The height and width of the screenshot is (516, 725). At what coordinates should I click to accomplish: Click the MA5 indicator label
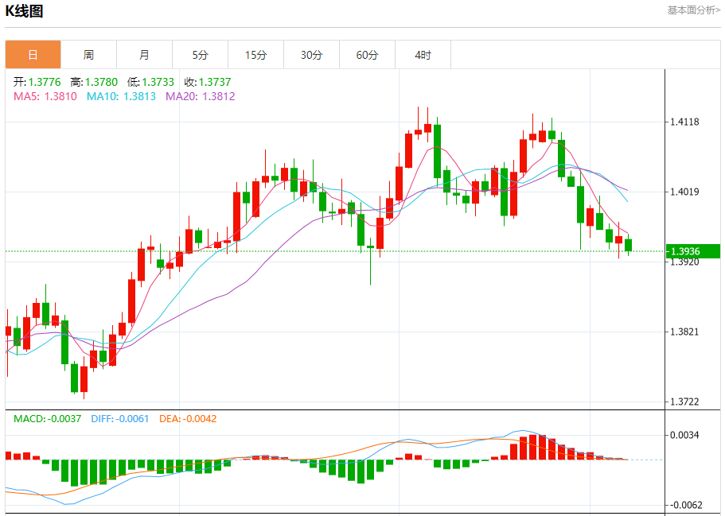point(45,96)
